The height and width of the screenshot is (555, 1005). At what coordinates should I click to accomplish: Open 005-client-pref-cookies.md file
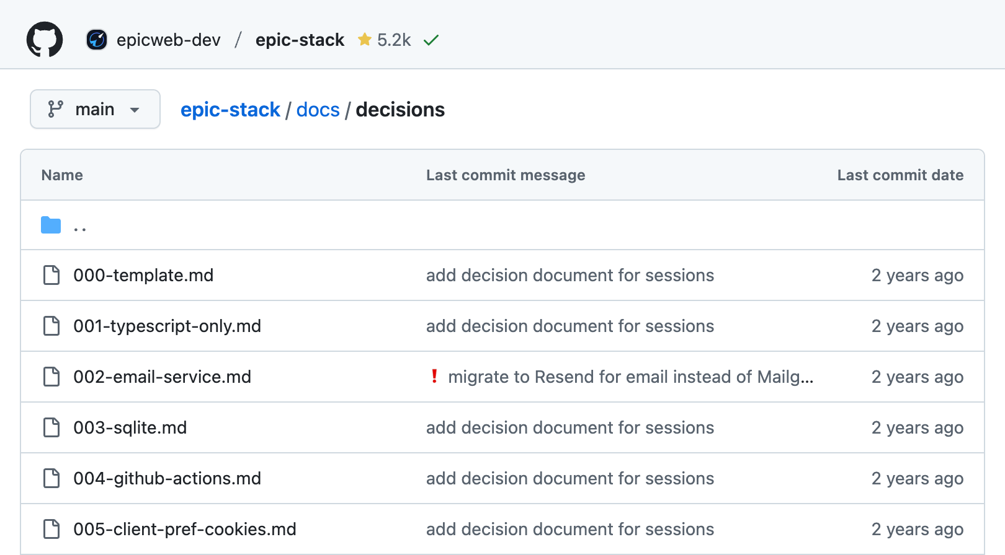184,529
